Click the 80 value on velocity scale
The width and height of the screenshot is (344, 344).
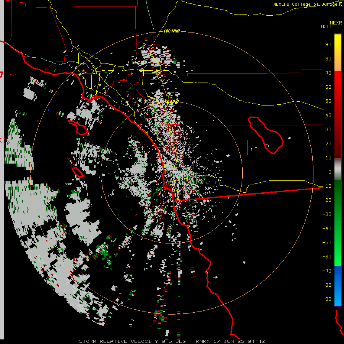click(328, 59)
